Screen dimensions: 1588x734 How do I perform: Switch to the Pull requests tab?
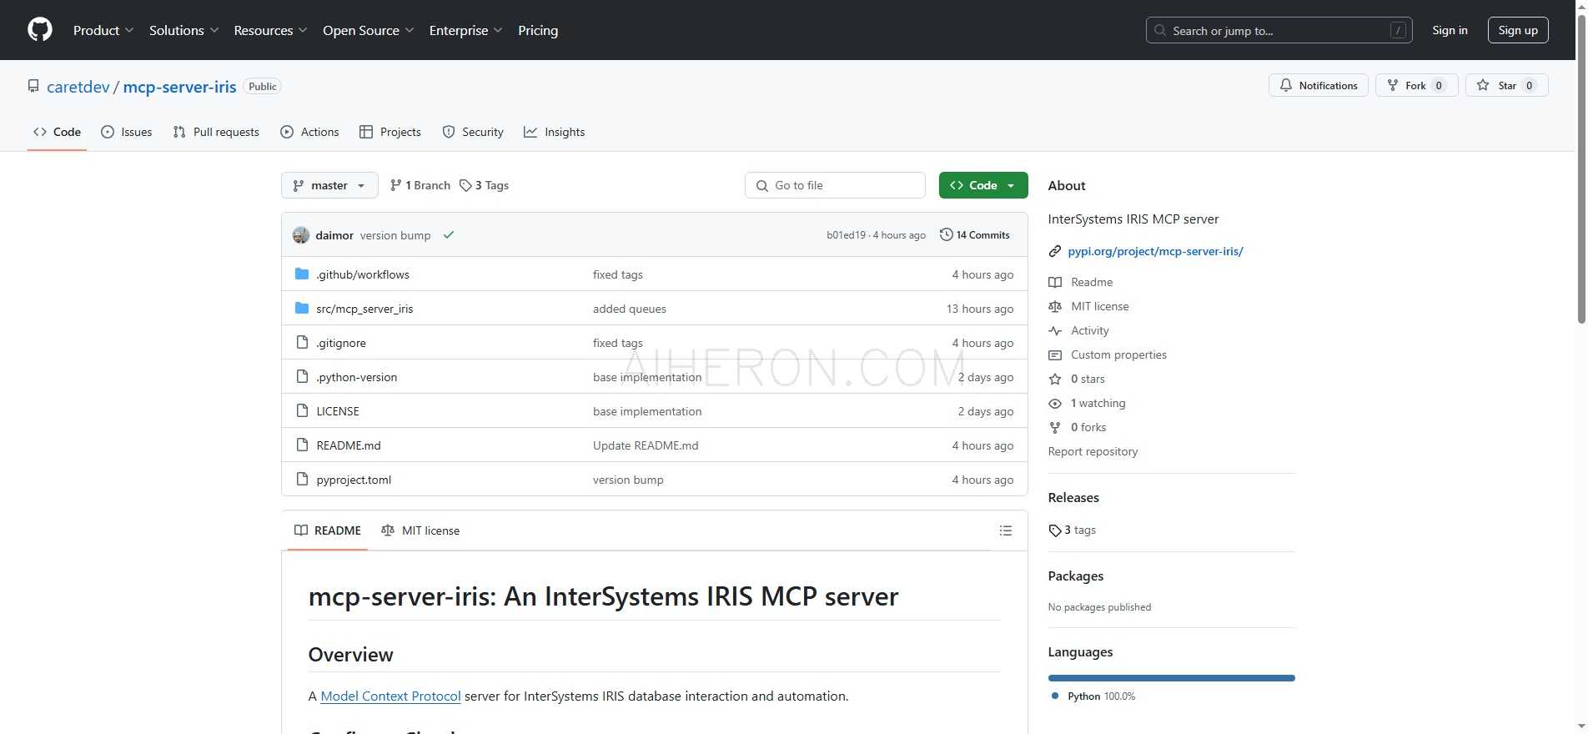pyautogui.click(x=216, y=132)
